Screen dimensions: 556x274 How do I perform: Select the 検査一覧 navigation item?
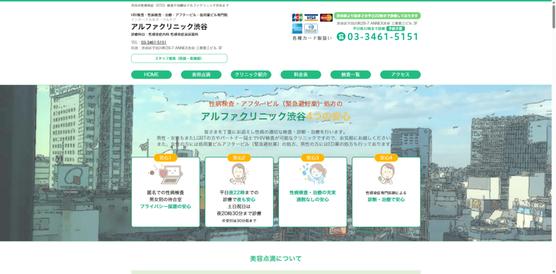tap(350, 75)
